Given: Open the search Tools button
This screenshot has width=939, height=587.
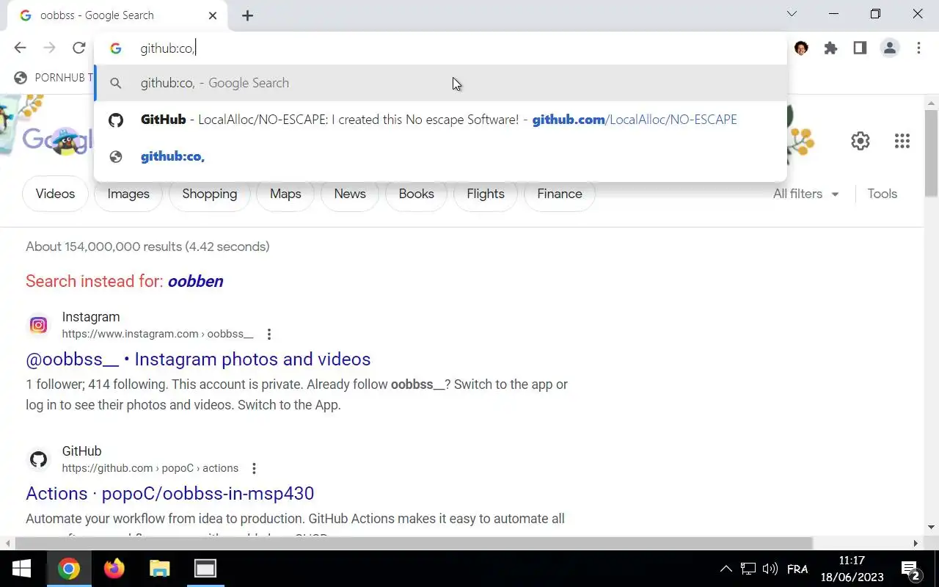Looking at the screenshot, I should click(x=883, y=194).
